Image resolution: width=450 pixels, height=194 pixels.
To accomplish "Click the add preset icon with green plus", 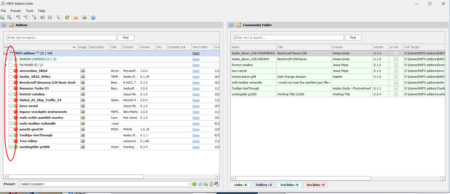I will (x=205, y=184).
